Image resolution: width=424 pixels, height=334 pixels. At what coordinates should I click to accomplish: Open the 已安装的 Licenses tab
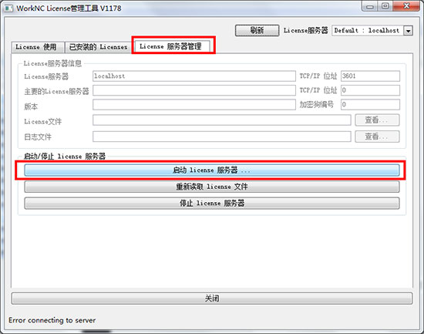pos(99,47)
